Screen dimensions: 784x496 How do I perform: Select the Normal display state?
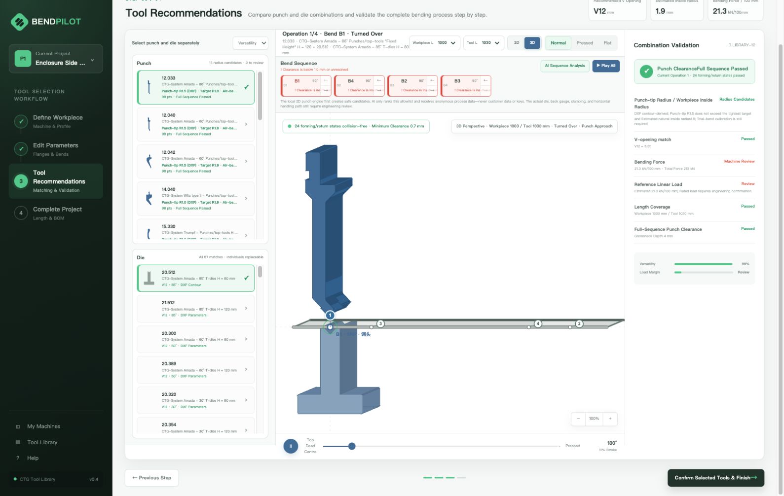[558, 43]
